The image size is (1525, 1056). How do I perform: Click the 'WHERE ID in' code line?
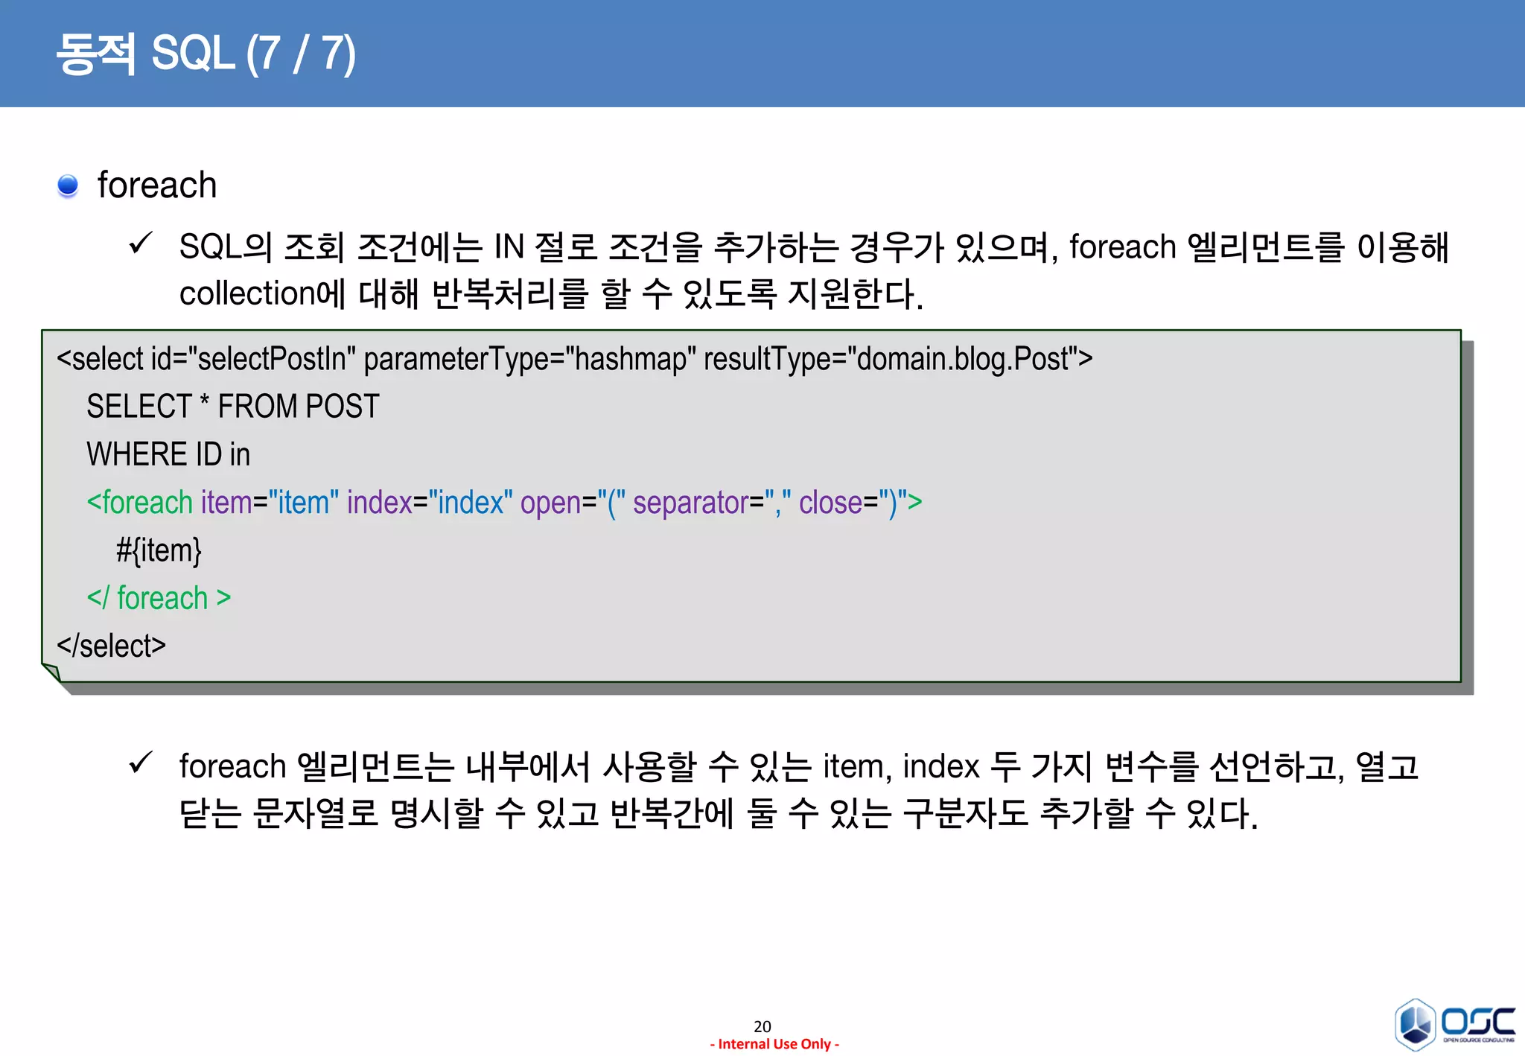168,454
